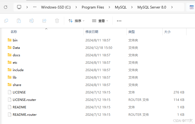Select the docs folder icon
195x124 pixels.
click(x=10, y=55)
